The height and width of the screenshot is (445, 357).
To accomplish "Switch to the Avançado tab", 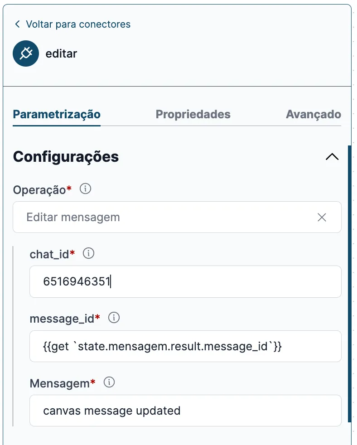I will point(314,114).
